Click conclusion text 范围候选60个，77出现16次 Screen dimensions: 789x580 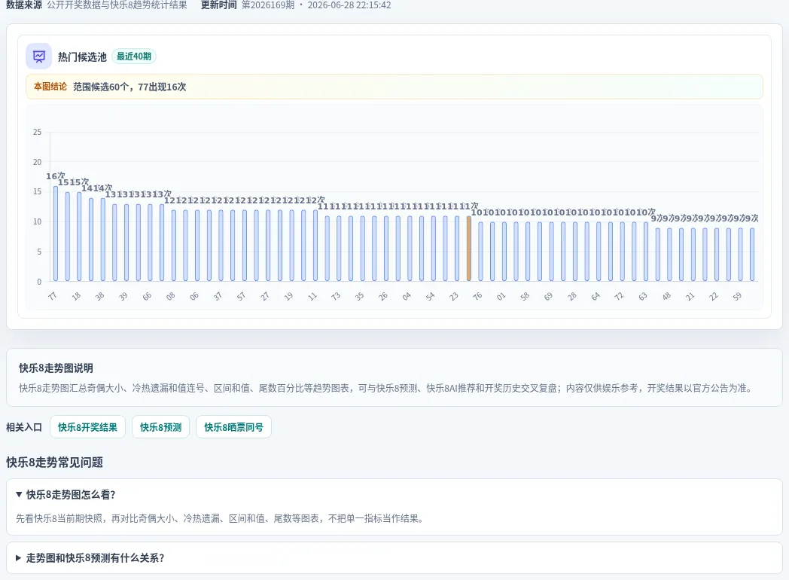[x=129, y=87]
